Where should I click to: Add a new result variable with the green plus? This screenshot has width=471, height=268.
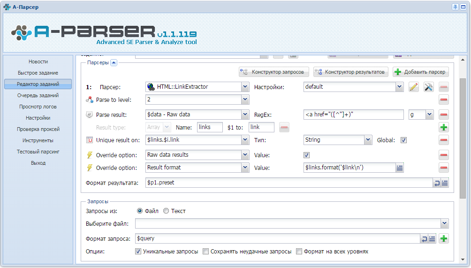pos(444,127)
